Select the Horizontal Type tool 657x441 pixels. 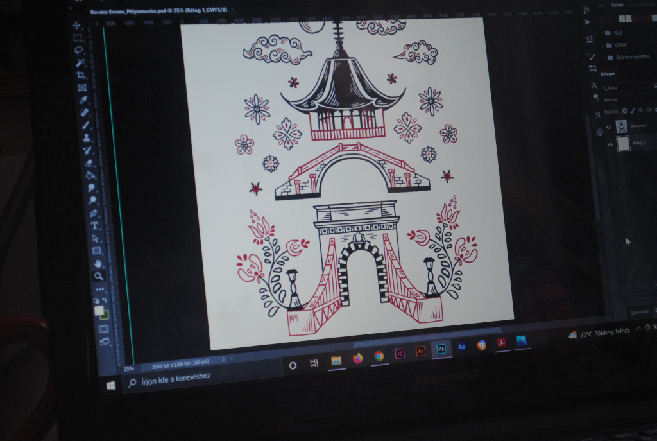(94, 225)
